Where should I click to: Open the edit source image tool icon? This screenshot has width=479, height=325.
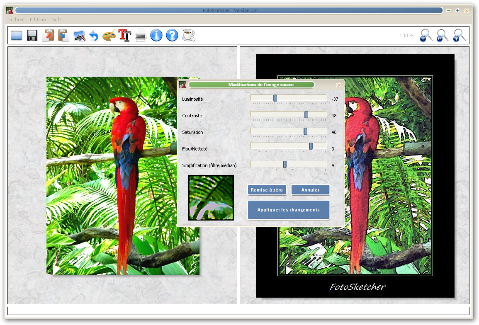point(79,36)
